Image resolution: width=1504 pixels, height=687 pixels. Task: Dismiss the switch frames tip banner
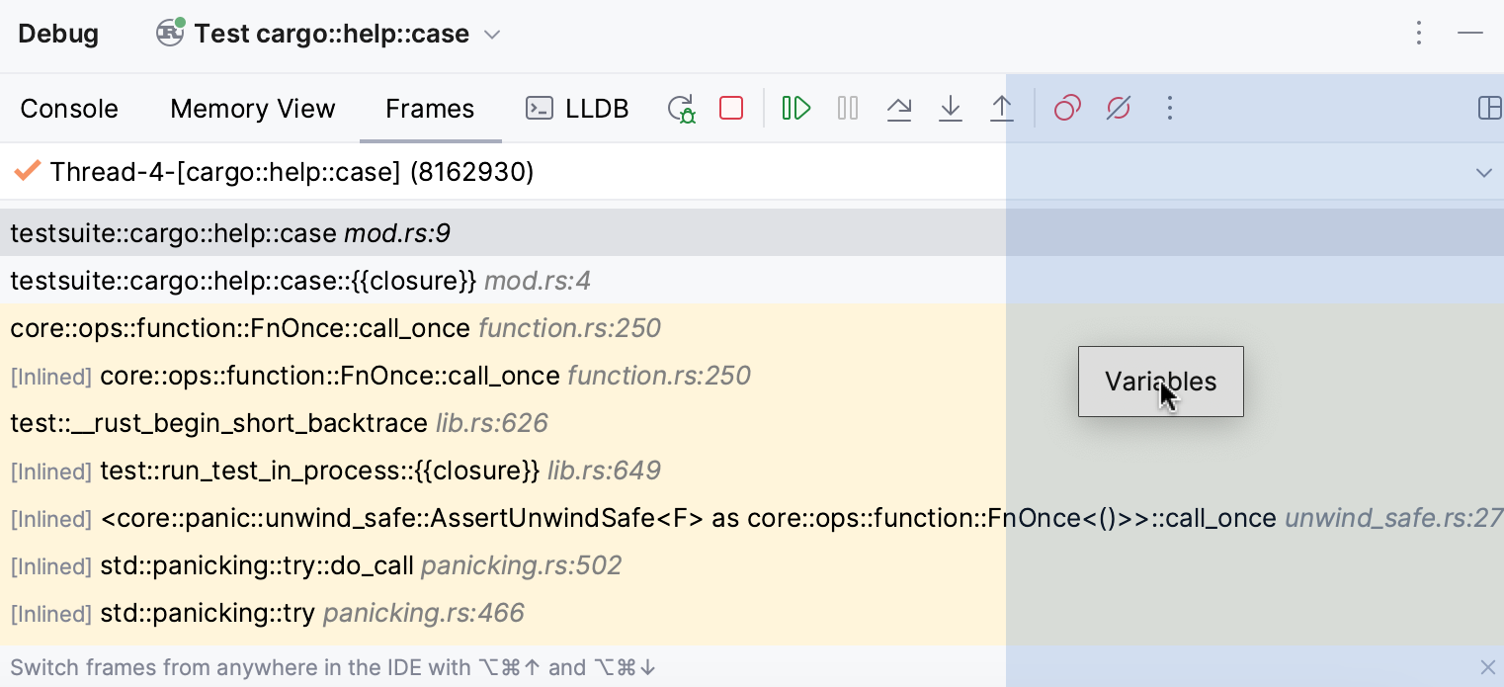point(1486,667)
